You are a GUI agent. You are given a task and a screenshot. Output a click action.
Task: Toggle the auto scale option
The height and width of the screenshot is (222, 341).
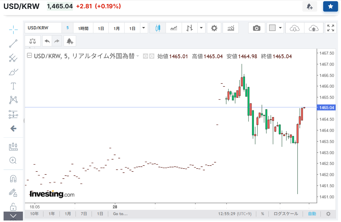coord(312,214)
